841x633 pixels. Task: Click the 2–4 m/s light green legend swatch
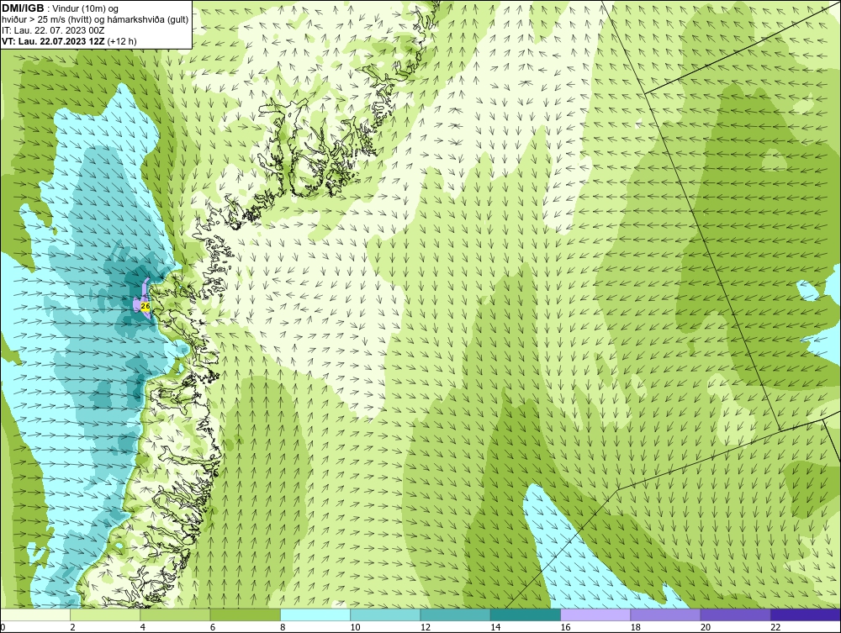(105, 615)
